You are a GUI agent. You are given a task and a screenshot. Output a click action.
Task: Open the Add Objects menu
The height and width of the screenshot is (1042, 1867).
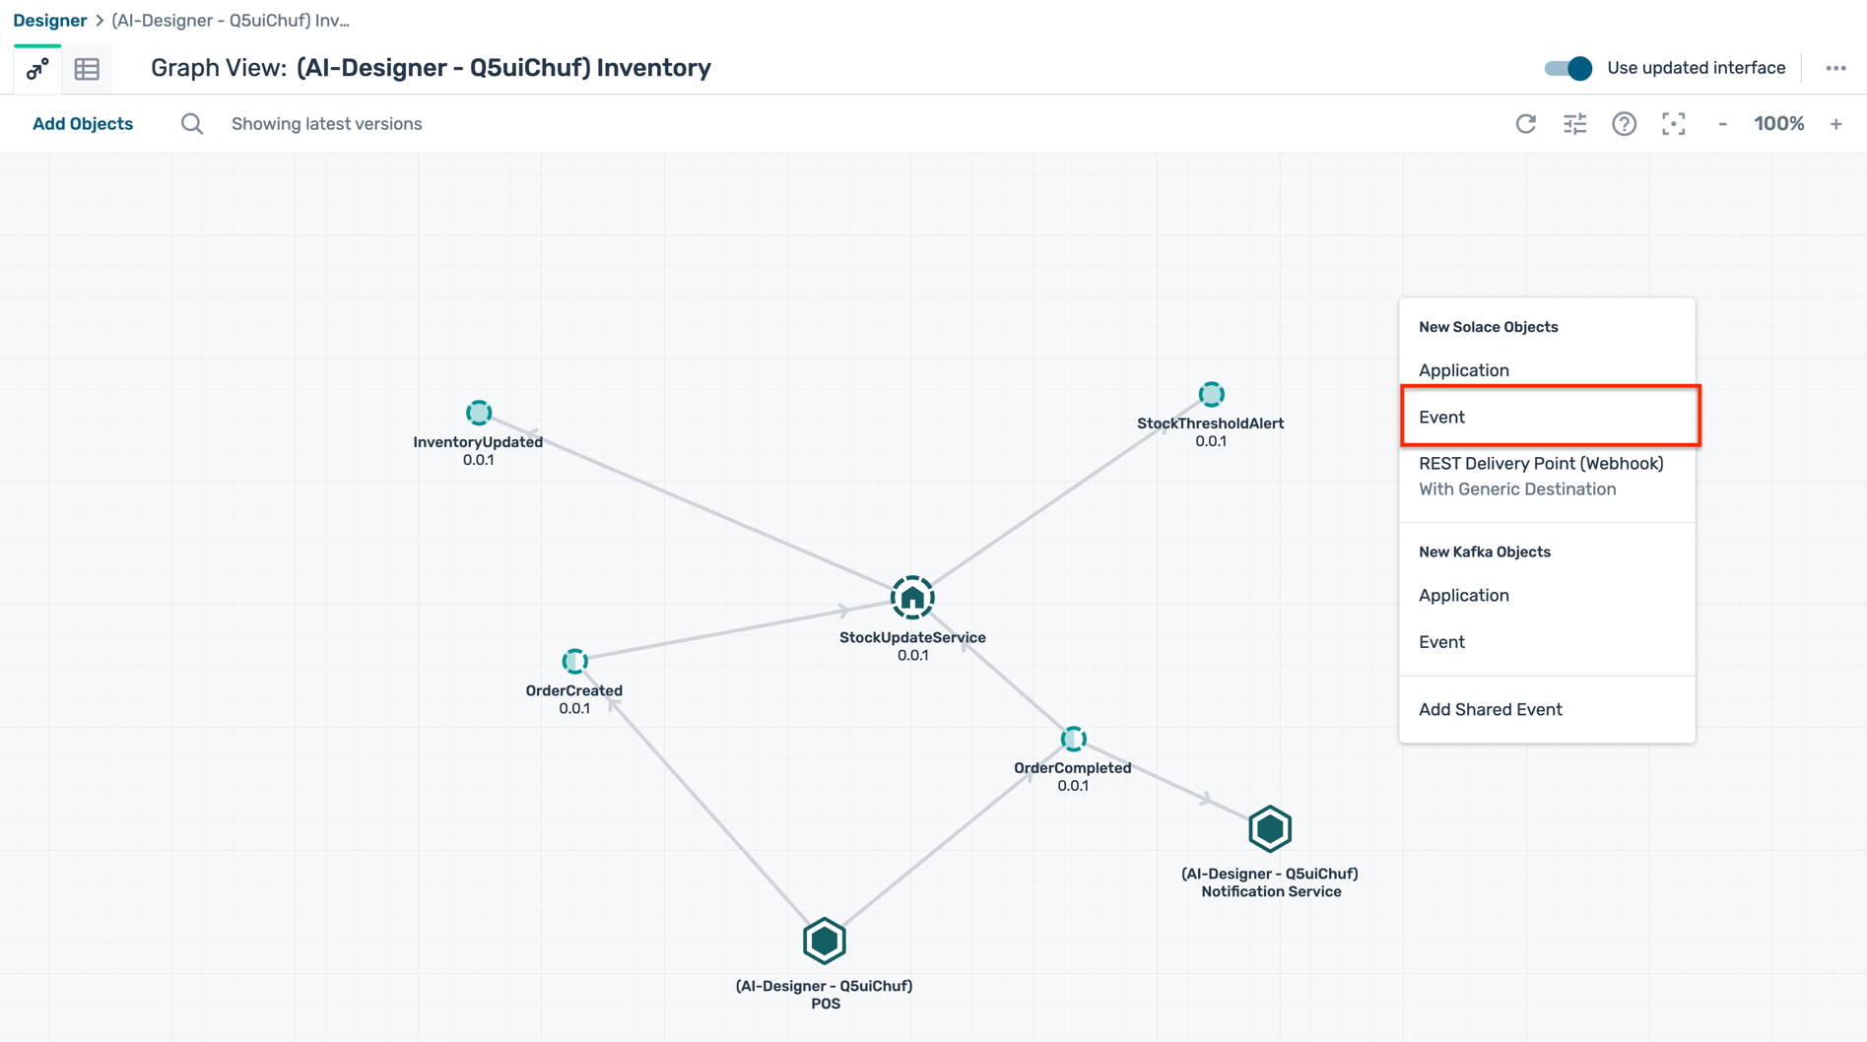(x=83, y=124)
